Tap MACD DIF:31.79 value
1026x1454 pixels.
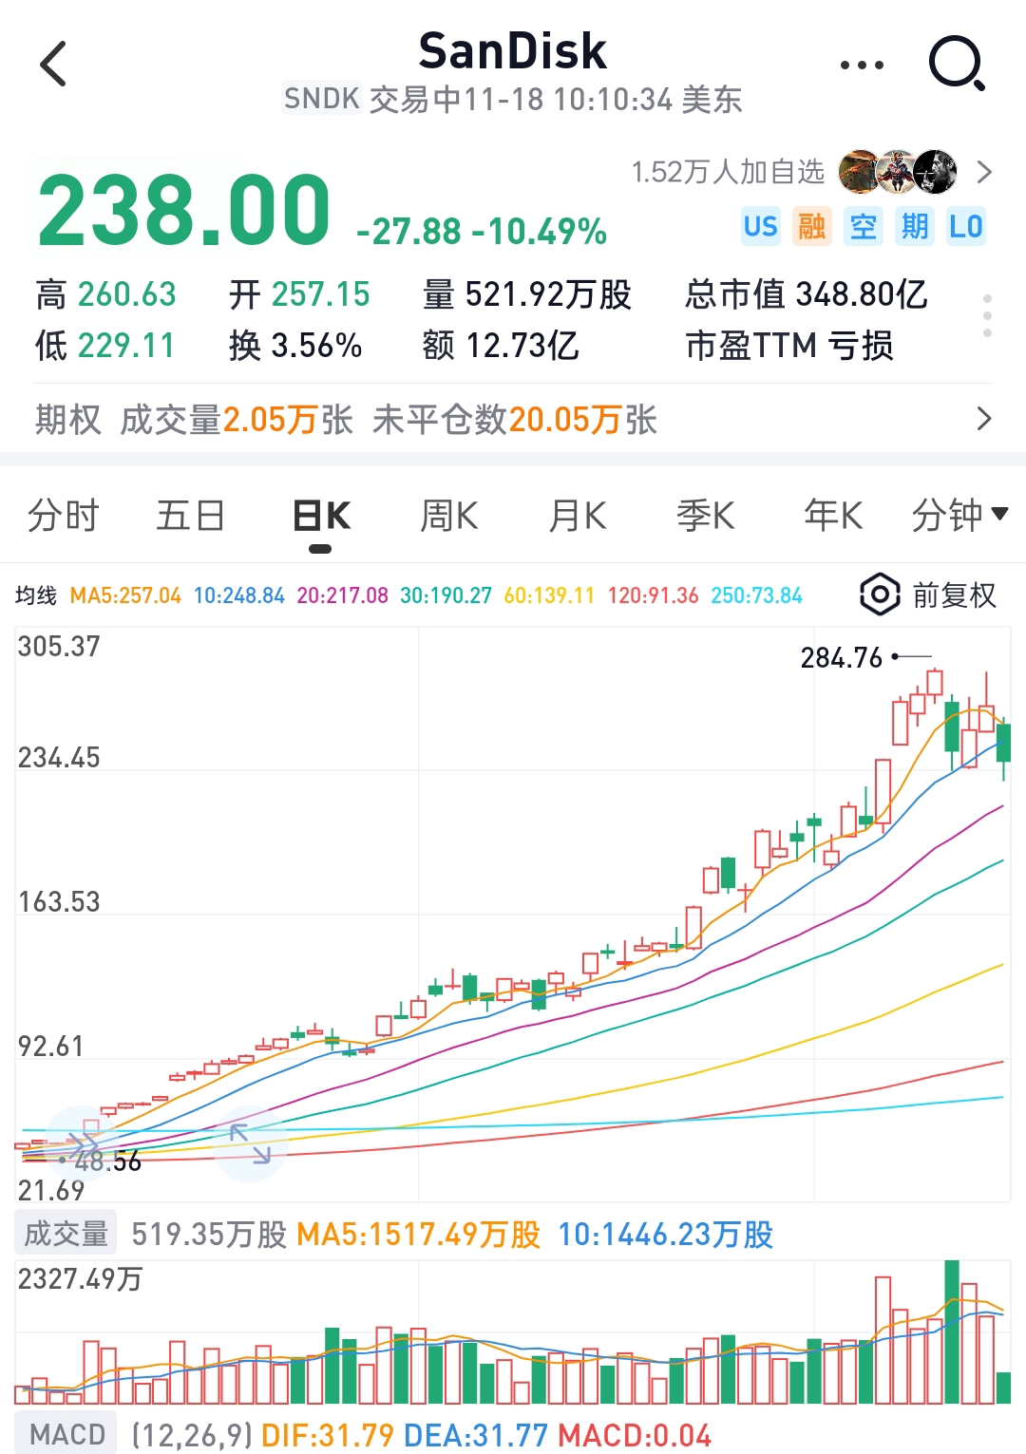click(x=328, y=1435)
